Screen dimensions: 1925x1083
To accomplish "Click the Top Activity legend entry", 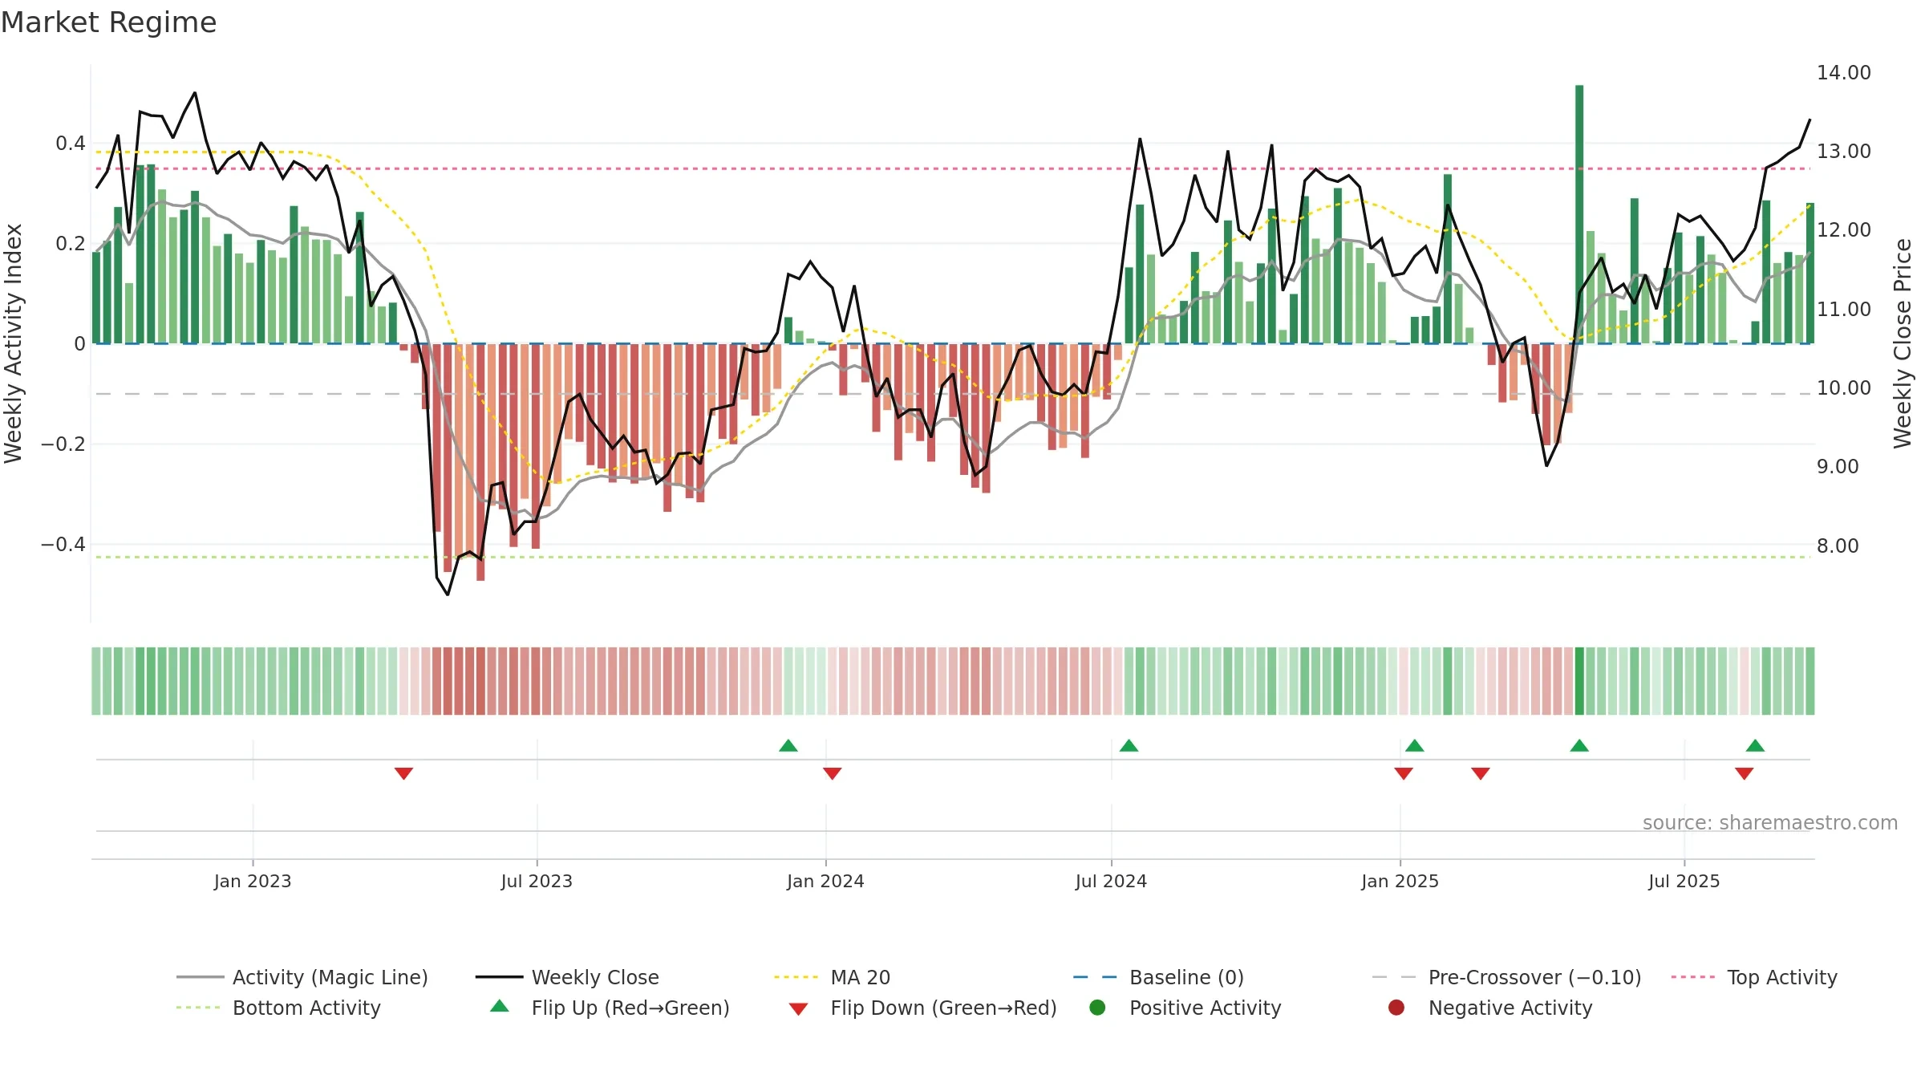I will click(x=1755, y=977).
